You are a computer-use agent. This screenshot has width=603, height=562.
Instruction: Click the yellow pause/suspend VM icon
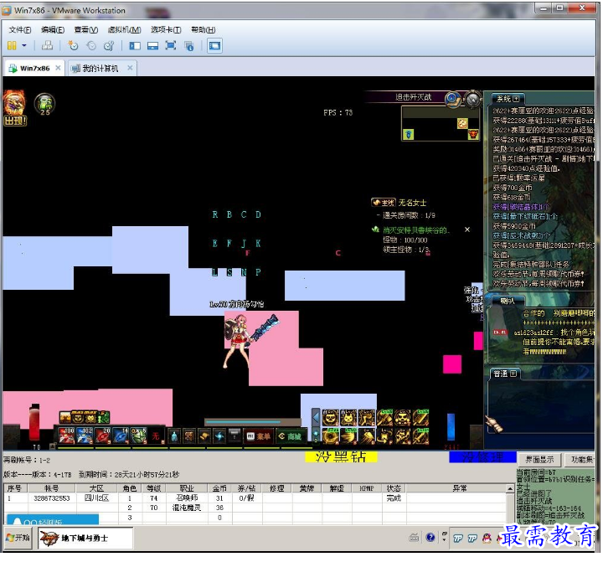(x=12, y=46)
